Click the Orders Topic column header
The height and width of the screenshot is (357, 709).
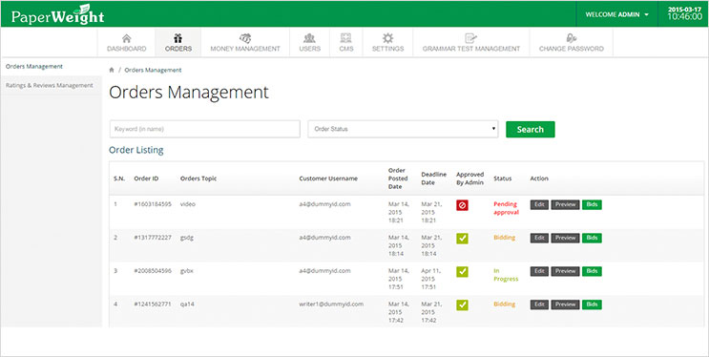(198, 178)
